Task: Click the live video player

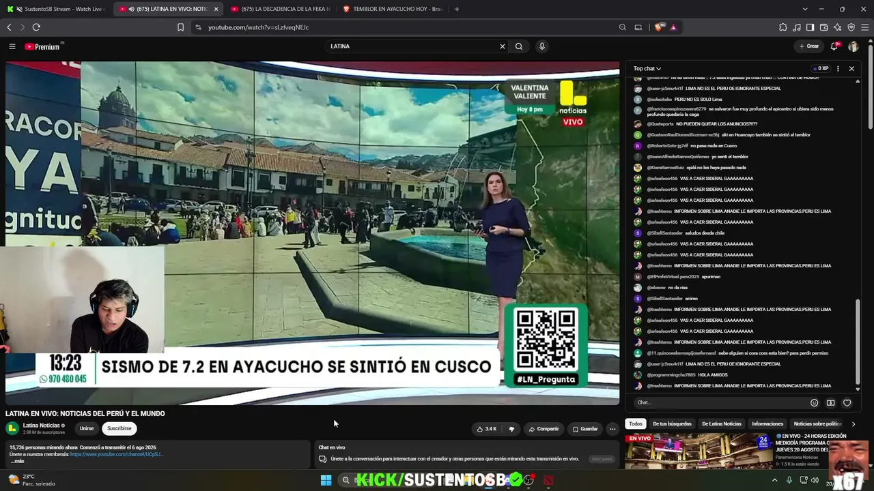Action: pyautogui.click(x=313, y=233)
